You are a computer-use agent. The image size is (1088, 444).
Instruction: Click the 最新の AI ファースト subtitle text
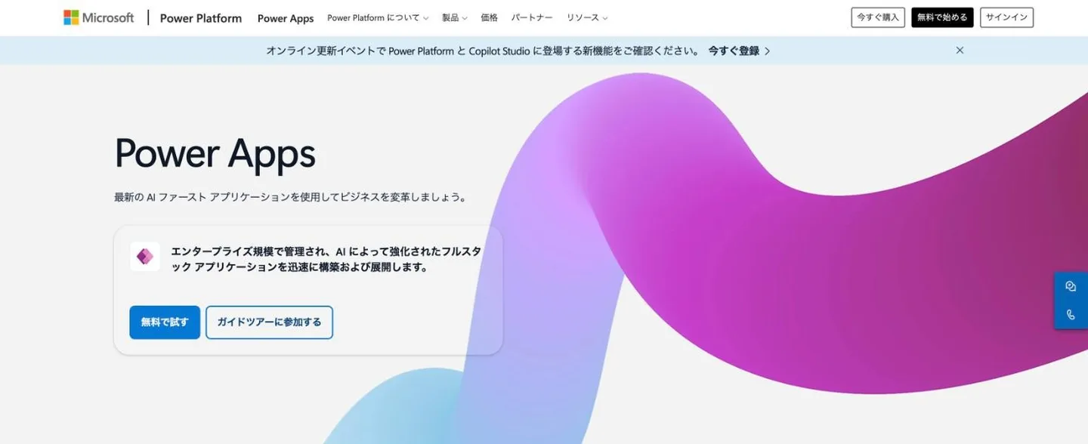(290, 197)
